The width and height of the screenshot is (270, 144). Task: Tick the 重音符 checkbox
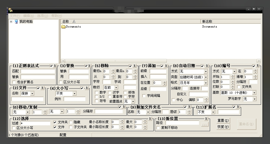(x=110, y=97)
